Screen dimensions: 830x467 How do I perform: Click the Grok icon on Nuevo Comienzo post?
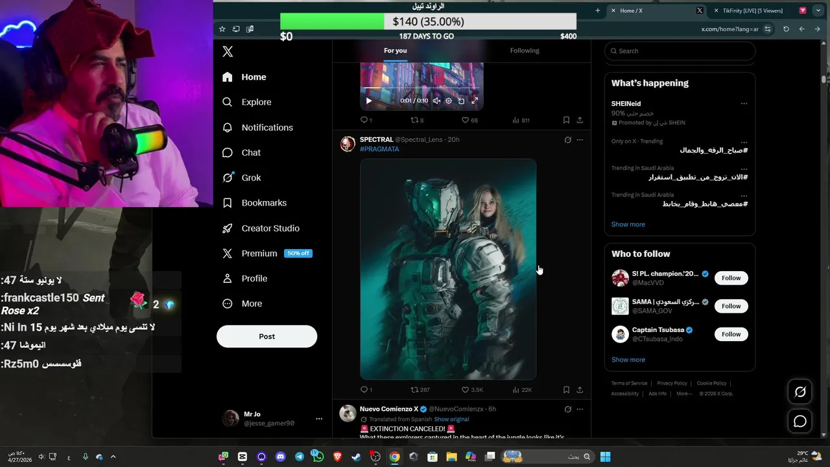click(568, 409)
